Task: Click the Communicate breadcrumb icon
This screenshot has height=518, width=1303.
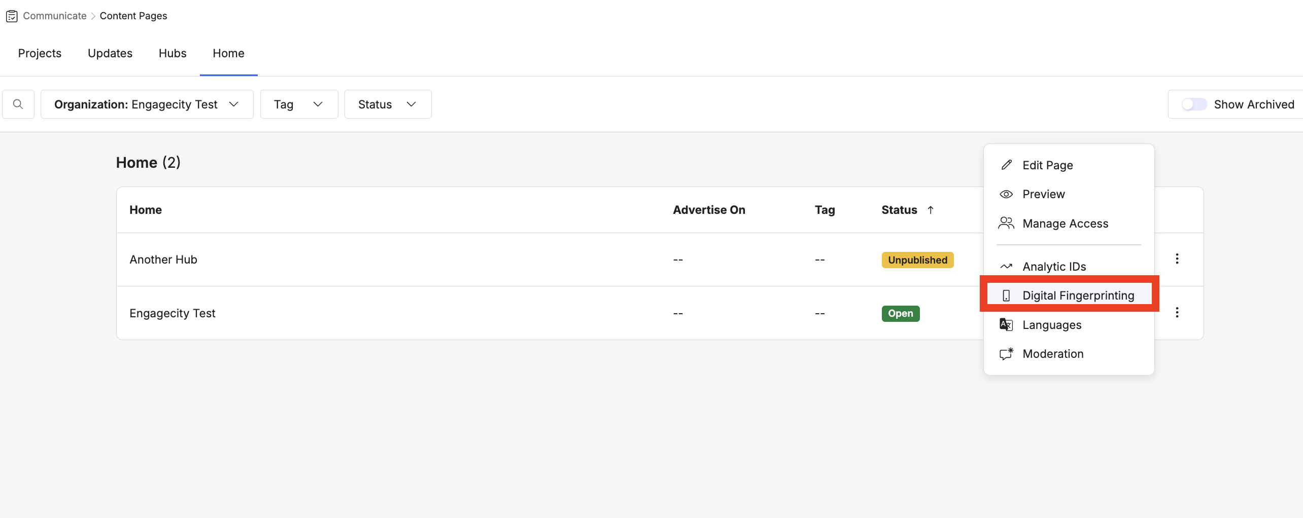Action: pos(12,16)
